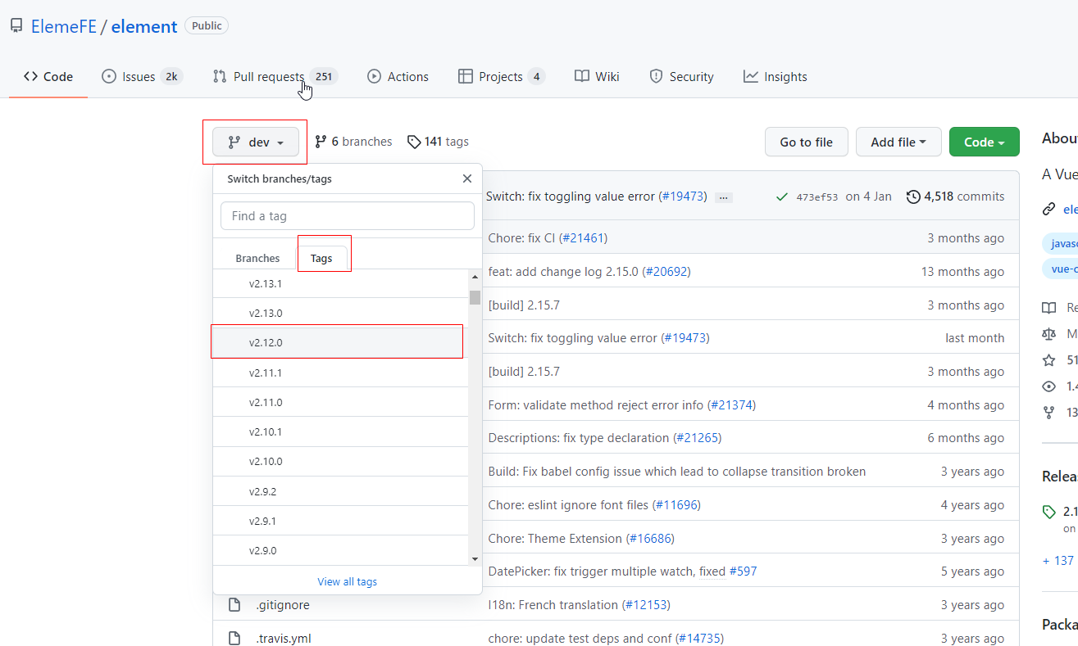1078x646 pixels.
Task: Open the Insights tab
Action: click(x=776, y=76)
